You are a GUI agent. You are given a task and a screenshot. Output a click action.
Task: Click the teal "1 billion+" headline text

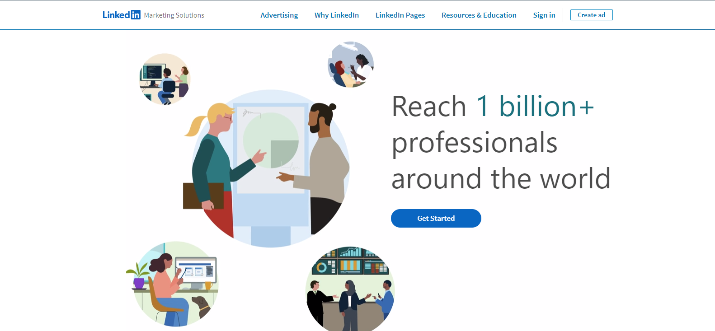(x=535, y=107)
